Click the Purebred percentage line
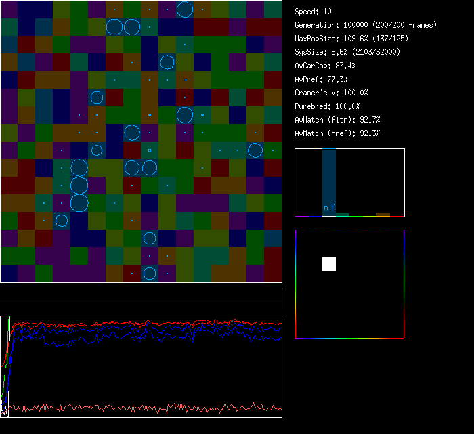The width and height of the screenshot is (474, 434). [x=328, y=106]
